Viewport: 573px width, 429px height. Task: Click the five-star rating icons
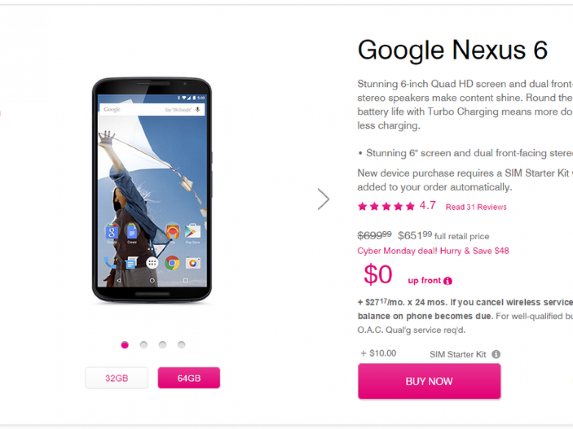tap(386, 206)
